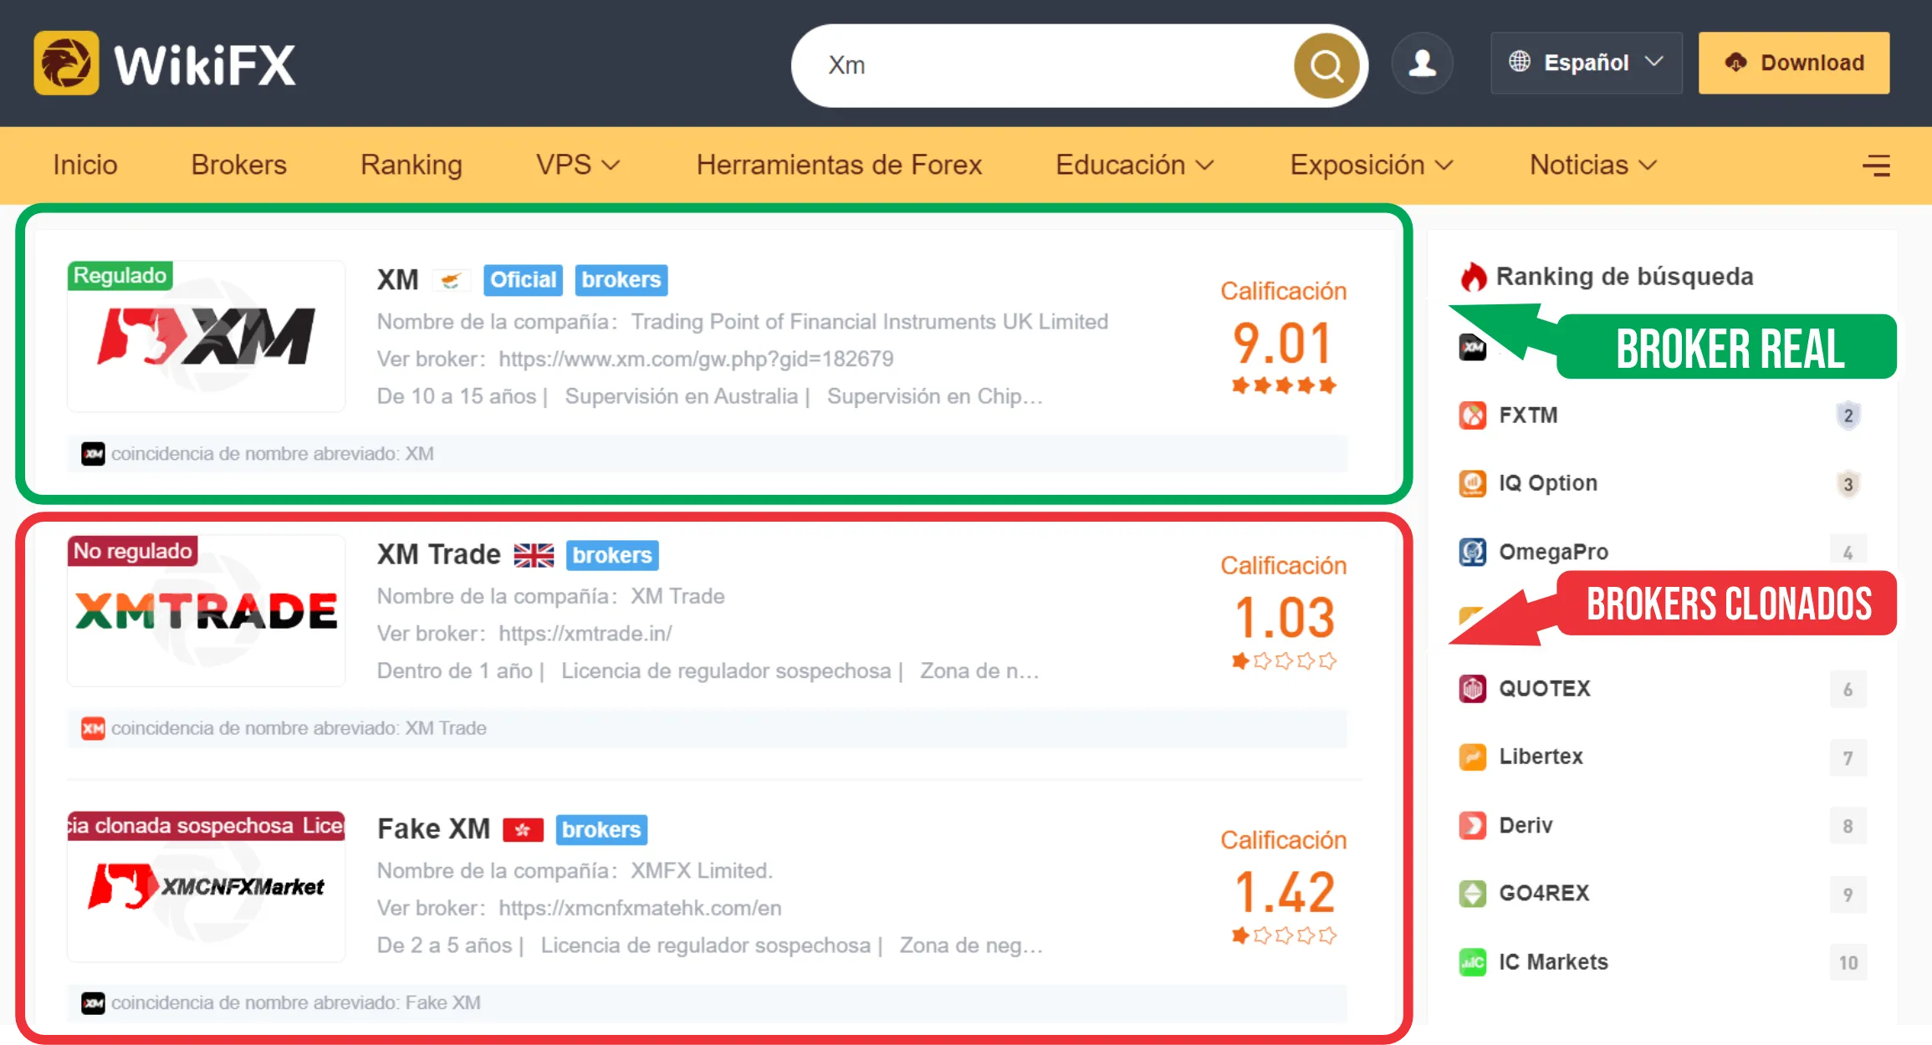Click the Oficial tag on XM

tap(523, 280)
